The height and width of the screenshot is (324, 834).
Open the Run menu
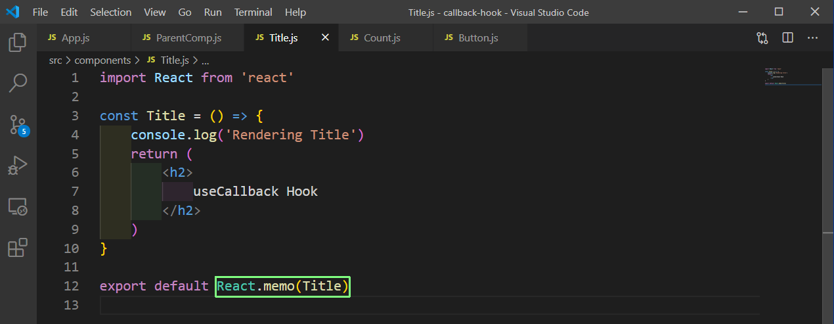(213, 12)
